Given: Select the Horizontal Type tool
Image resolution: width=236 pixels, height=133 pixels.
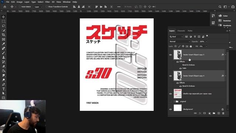Looking at the screenshot, I should [3, 89].
